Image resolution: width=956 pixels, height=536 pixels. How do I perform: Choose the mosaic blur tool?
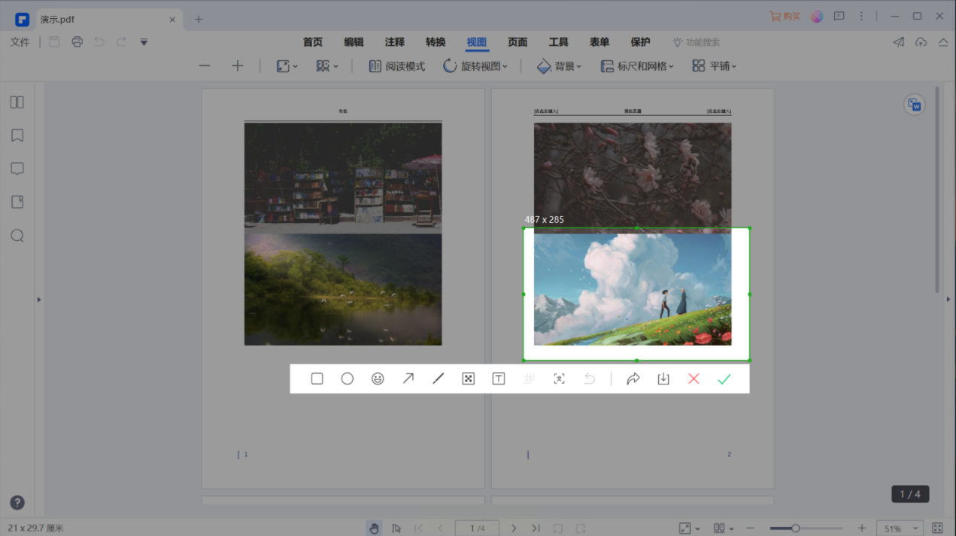coord(468,379)
